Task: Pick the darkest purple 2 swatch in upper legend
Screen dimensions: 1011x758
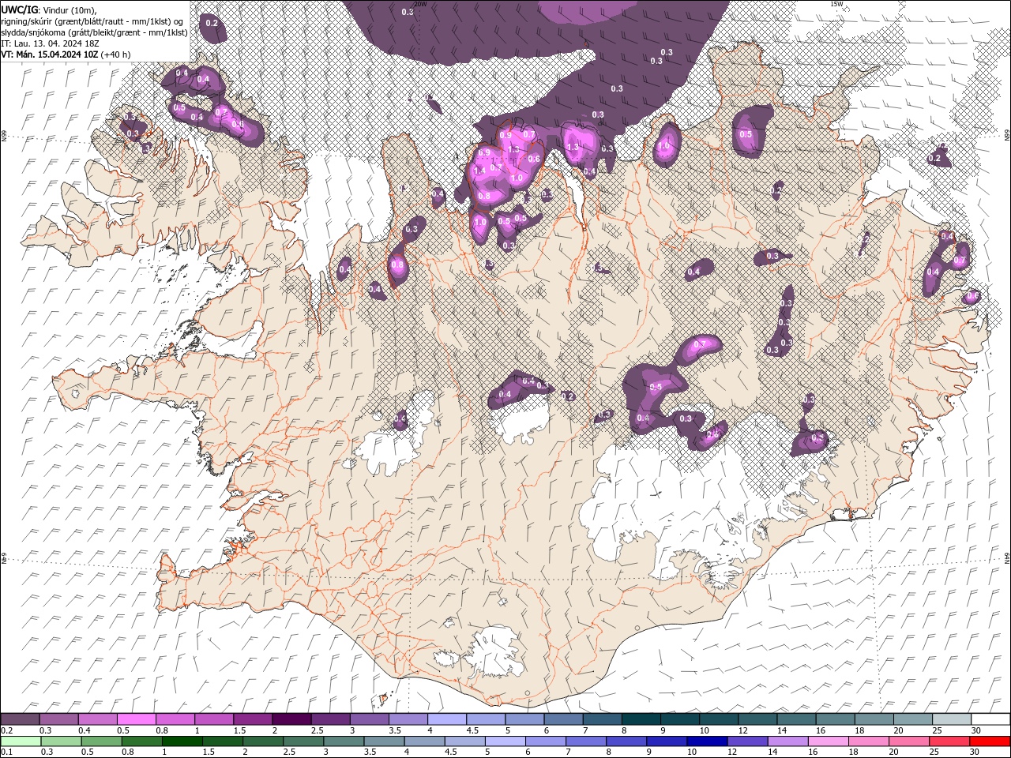Action: [291, 719]
